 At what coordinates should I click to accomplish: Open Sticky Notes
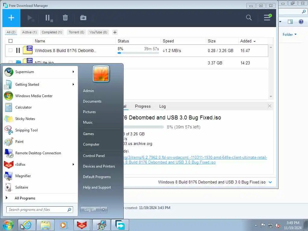[x=40, y=119]
